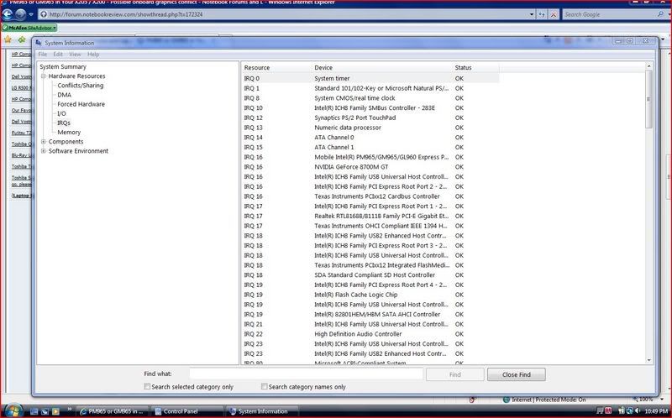Screen dimensions: 672x418
Task: Switch to Control Panel taskbar item
Action: point(187,411)
